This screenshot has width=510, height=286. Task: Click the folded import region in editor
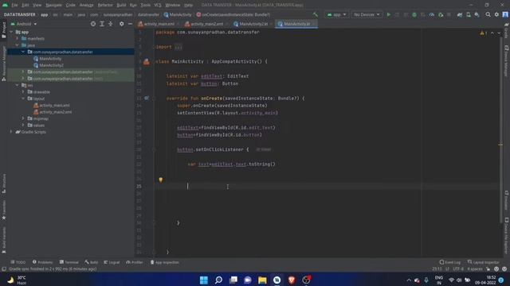(178, 47)
